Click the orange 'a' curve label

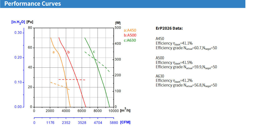(x=54, y=52)
